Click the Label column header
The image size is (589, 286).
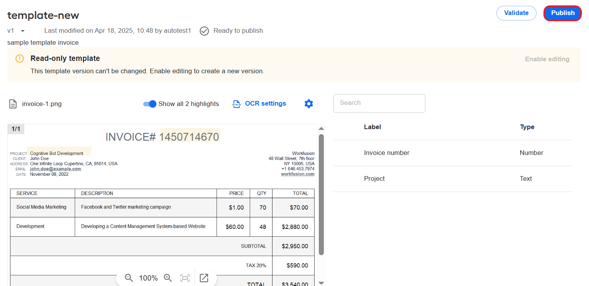pyautogui.click(x=372, y=127)
